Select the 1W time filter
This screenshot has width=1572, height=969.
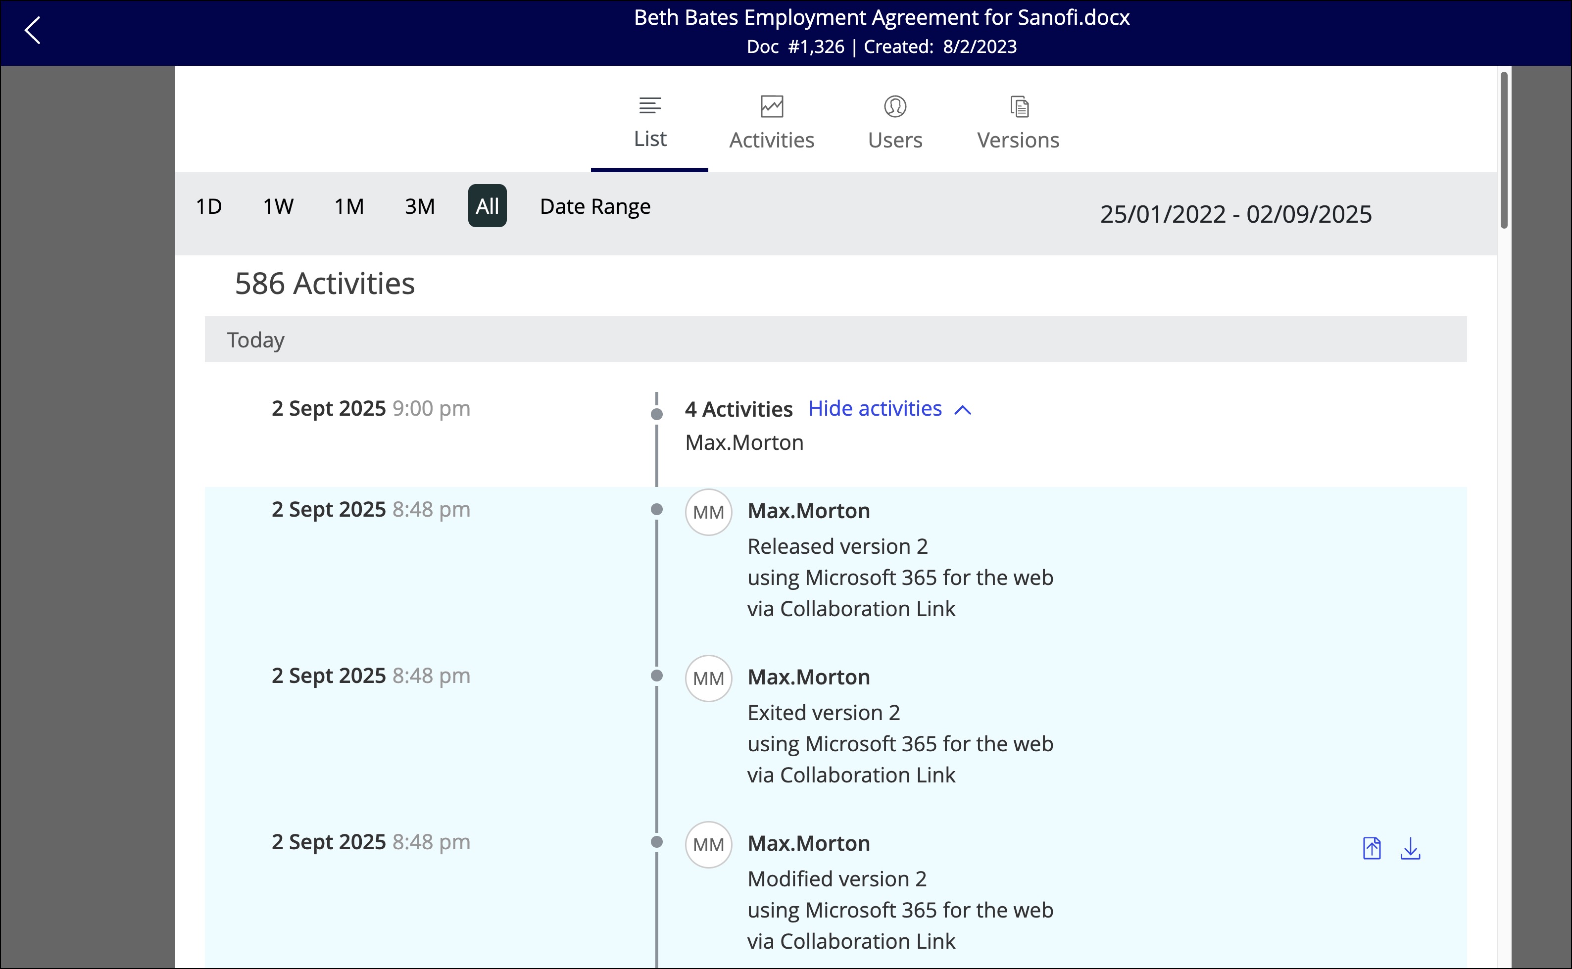[278, 206]
